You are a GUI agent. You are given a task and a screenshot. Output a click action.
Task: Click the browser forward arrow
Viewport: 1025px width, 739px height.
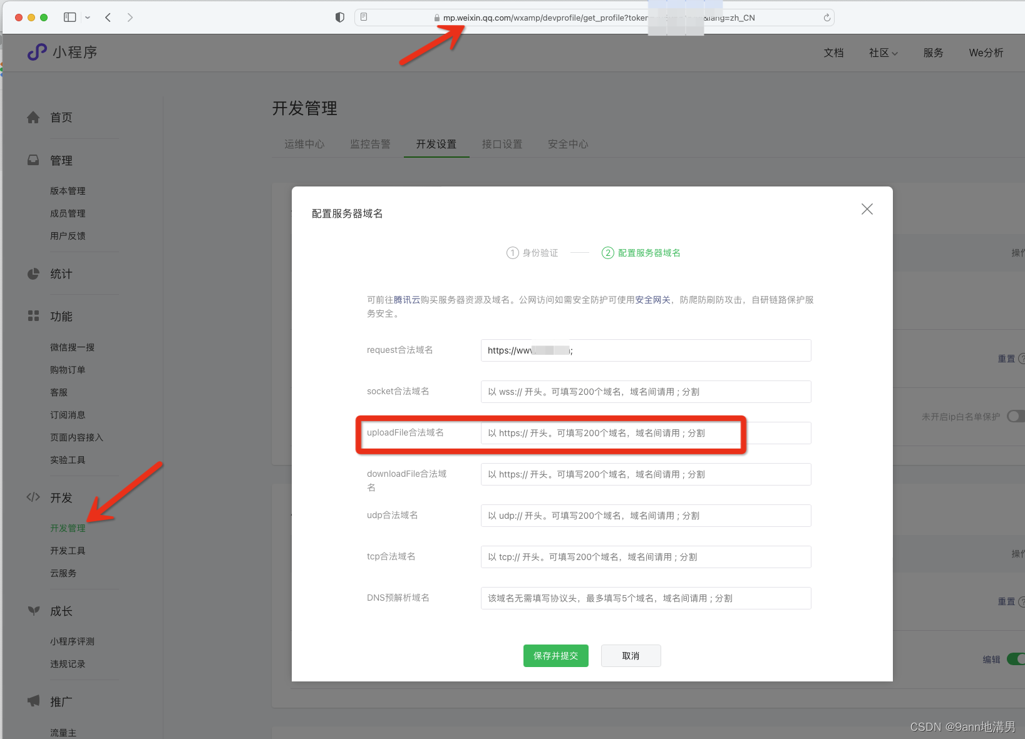point(130,18)
